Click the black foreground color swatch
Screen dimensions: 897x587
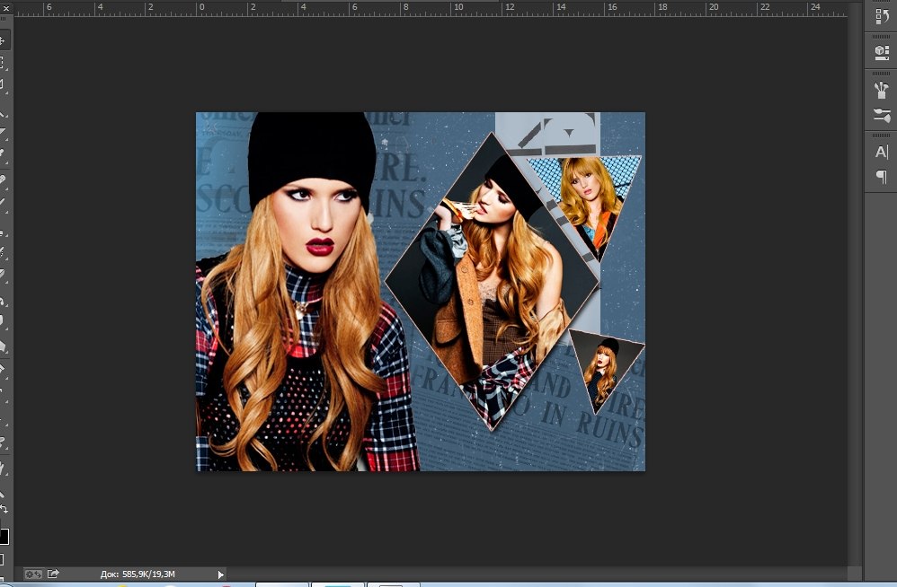coord(3,537)
